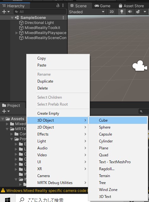Open the Asset Store tab

point(131,6)
